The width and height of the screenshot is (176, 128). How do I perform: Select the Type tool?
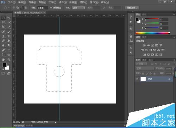point(9,50)
